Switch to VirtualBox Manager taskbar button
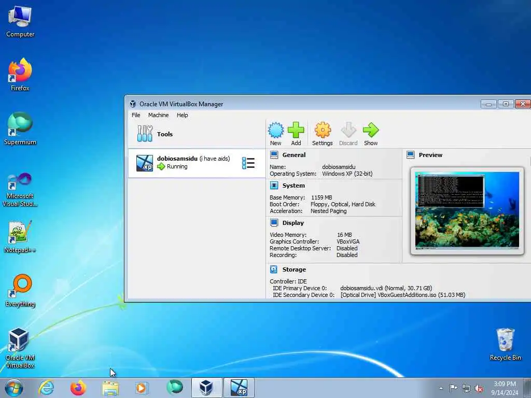Screen dimensions: 531x398 tap(206, 388)
